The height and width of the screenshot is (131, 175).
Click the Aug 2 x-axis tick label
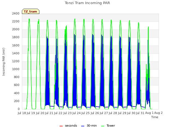[x=158, y=113]
